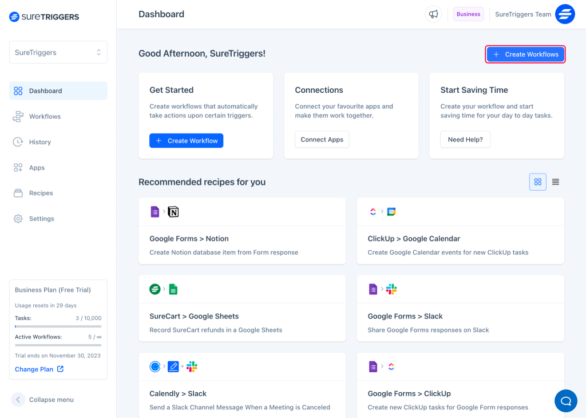Image resolution: width=586 pixels, height=418 pixels.
Task: Click the SureTriggers logo
Action: [43, 17]
